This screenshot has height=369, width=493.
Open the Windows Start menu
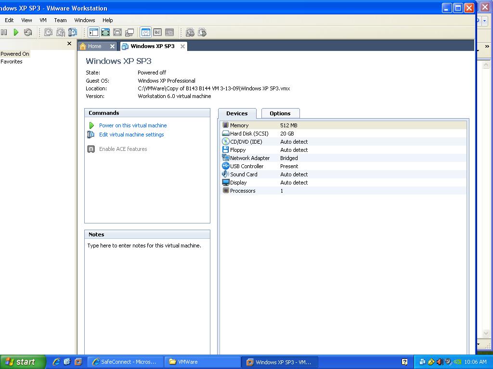click(23, 362)
